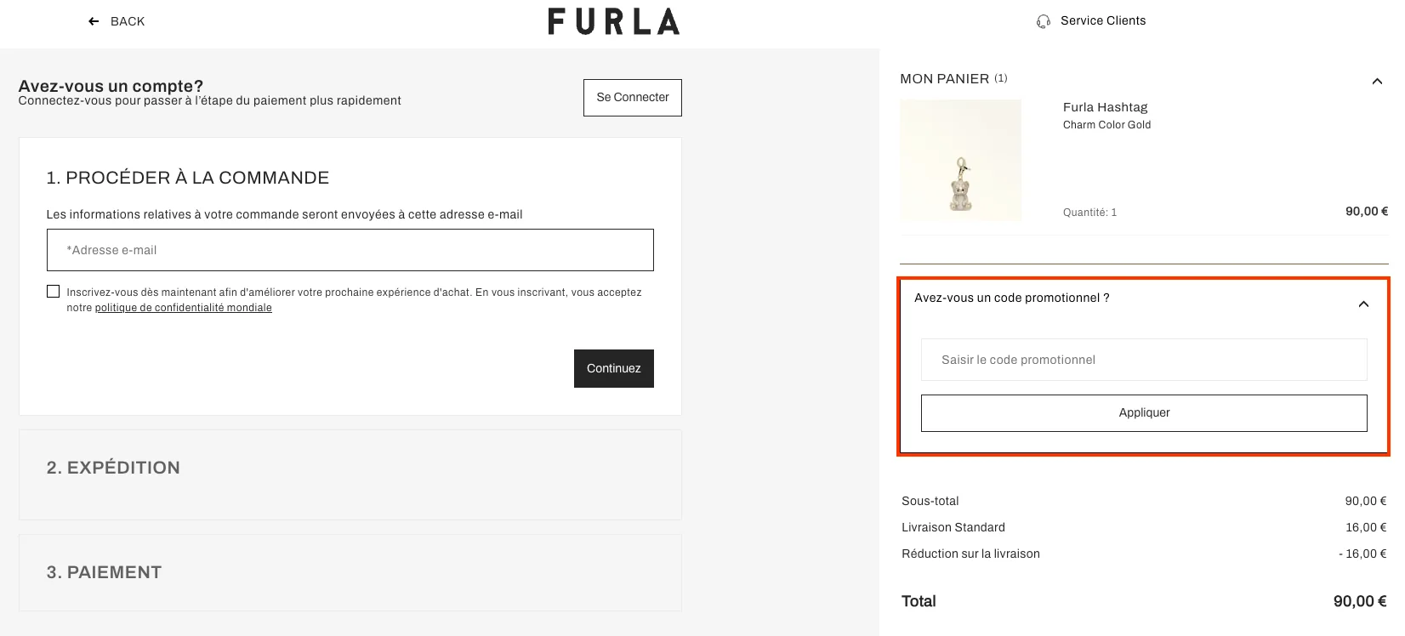The image size is (1405, 636).
Task: Select the PROCÉDER À LA COMMANDE step
Action: (x=188, y=178)
